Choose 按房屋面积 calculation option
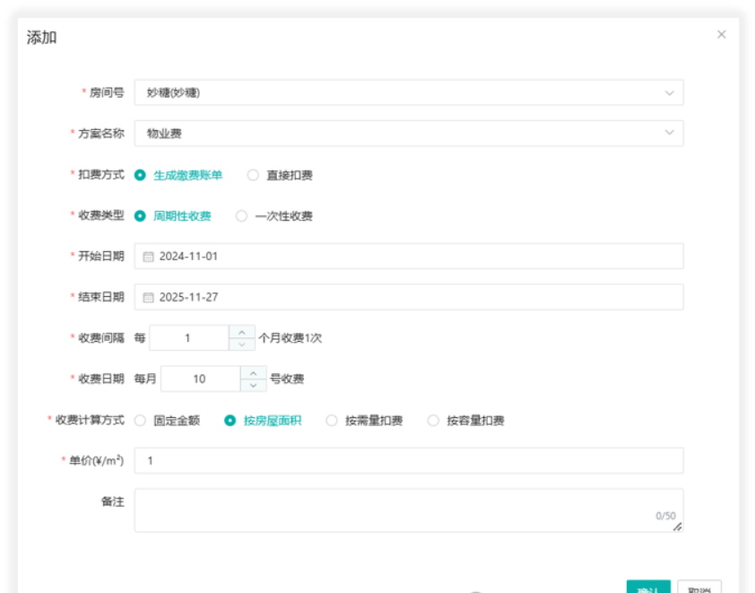The image size is (755, 593). [230, 421]
